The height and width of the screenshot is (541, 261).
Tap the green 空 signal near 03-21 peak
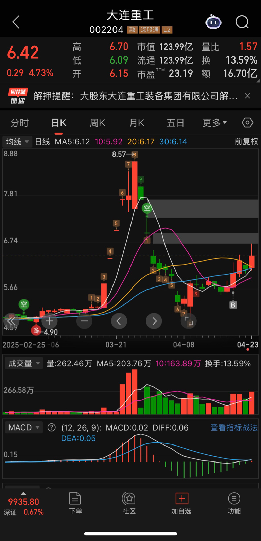[147, 208]
